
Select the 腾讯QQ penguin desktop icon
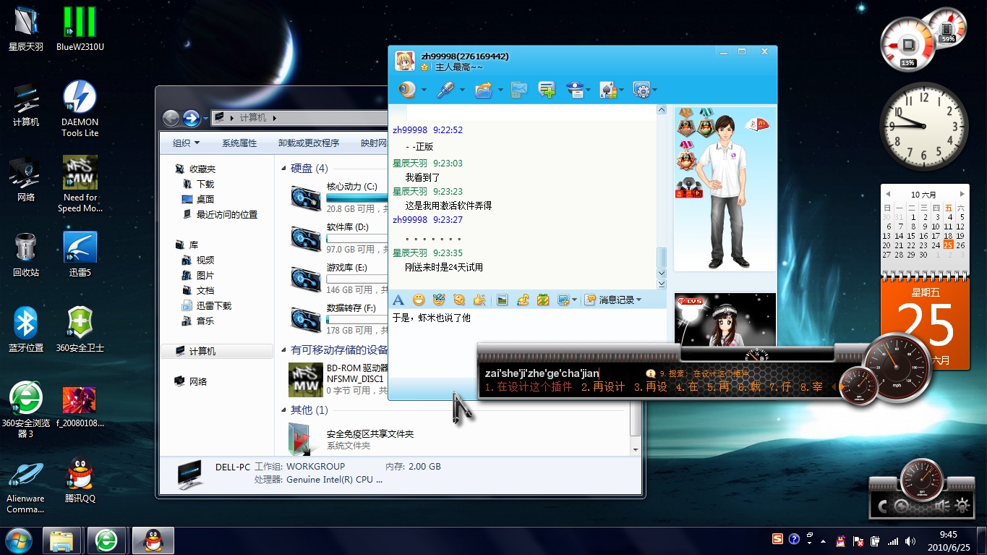coord(80,480)
